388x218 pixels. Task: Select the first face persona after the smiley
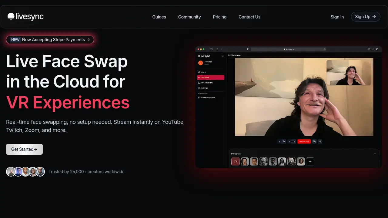(245, 161)
